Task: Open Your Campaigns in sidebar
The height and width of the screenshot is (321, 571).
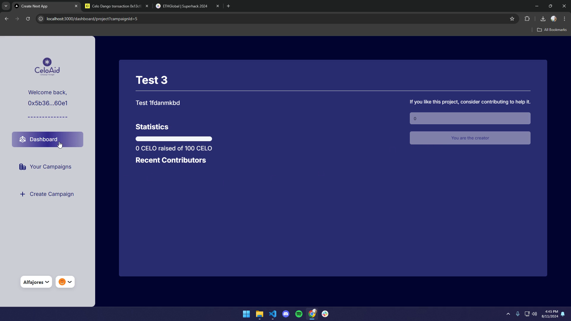Action: click(48, 167)
